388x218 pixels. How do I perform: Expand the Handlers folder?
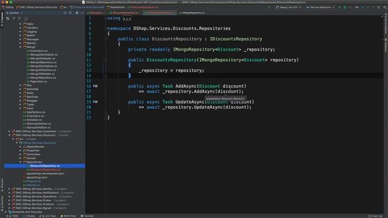[20, 28]
